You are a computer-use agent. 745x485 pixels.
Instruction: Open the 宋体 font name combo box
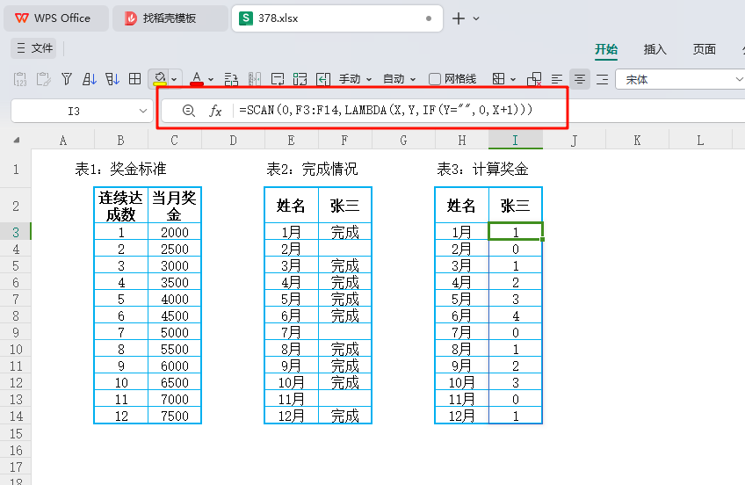679,79
